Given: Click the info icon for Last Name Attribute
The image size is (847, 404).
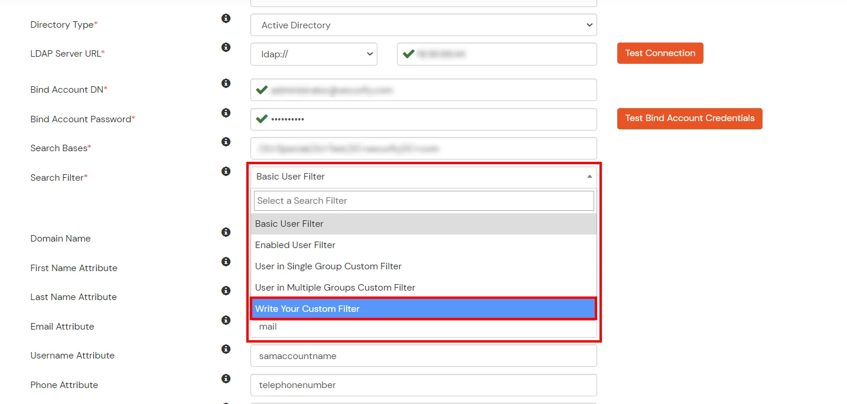Looking at the screenshot, I should (226, 291).
